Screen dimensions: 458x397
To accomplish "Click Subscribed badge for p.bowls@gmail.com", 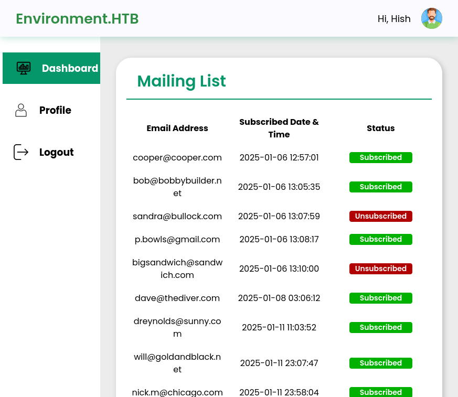I will [380, 239].
